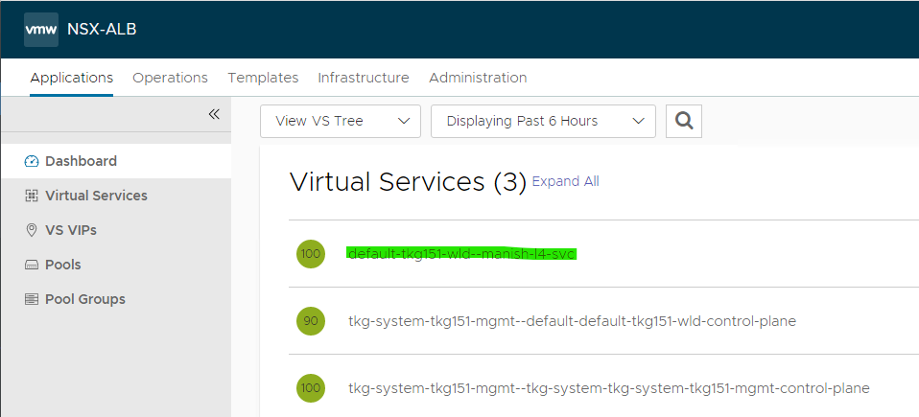Open the Templates tab
Viewport: 919px width, 417px height.
coord(263,78)
